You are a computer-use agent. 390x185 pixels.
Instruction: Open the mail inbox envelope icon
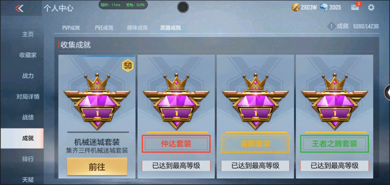pos(355,7)
